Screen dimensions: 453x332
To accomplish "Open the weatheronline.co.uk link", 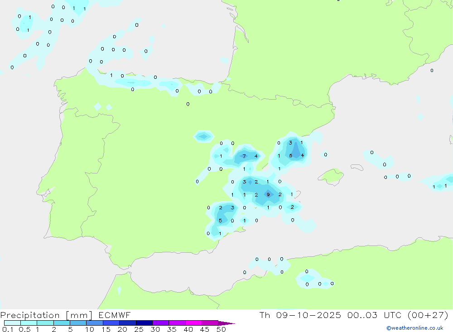I will click(415, 328).
